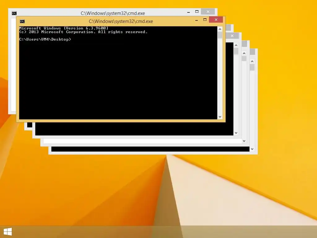Click '(c) 2013 Microsoft Corporation' copyright line
Viewport: 317px width, 238px height.
pyautogui.click(x=83, y=32)
